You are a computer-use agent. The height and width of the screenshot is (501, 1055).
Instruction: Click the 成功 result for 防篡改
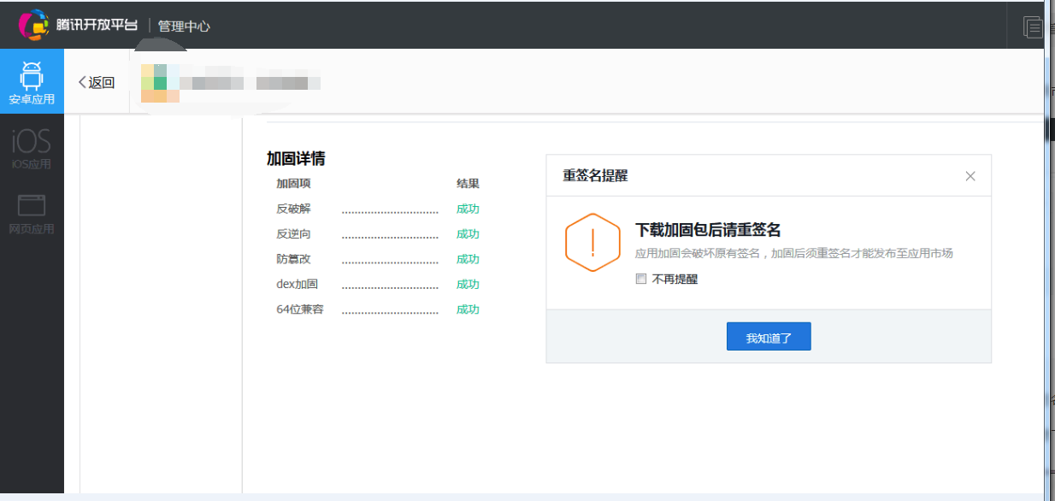[468, 259]
